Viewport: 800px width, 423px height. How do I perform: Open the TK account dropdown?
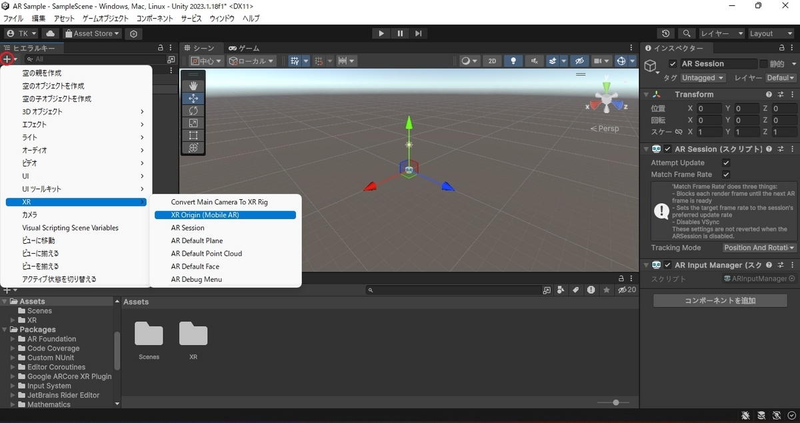point(21,33)
